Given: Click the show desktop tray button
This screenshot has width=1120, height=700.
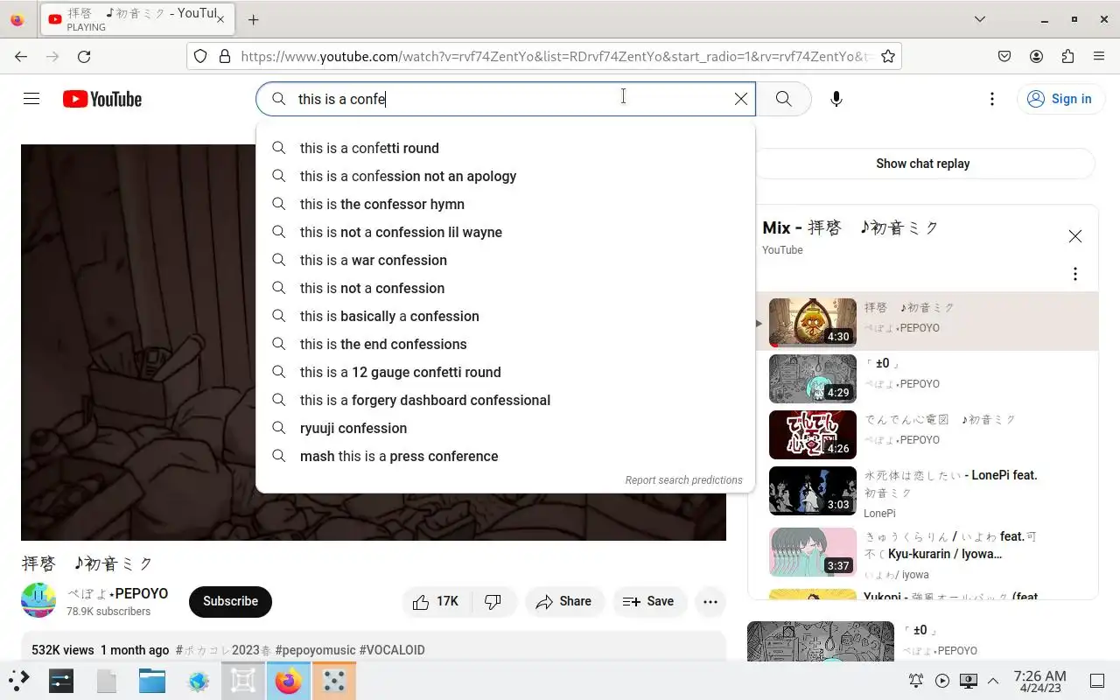Looking at the screenshot, I should [x=1097, y=681].
